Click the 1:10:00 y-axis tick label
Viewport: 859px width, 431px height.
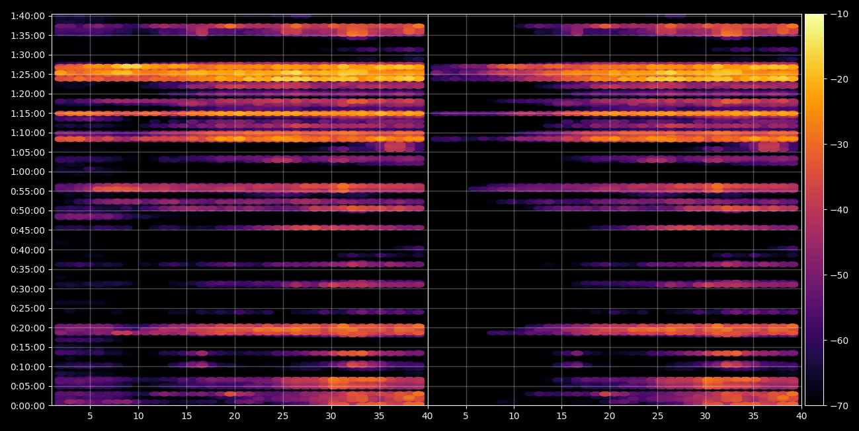coord(28,133)
